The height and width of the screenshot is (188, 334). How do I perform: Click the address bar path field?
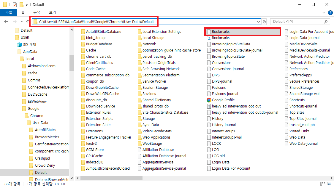click(x=147, y=22)
